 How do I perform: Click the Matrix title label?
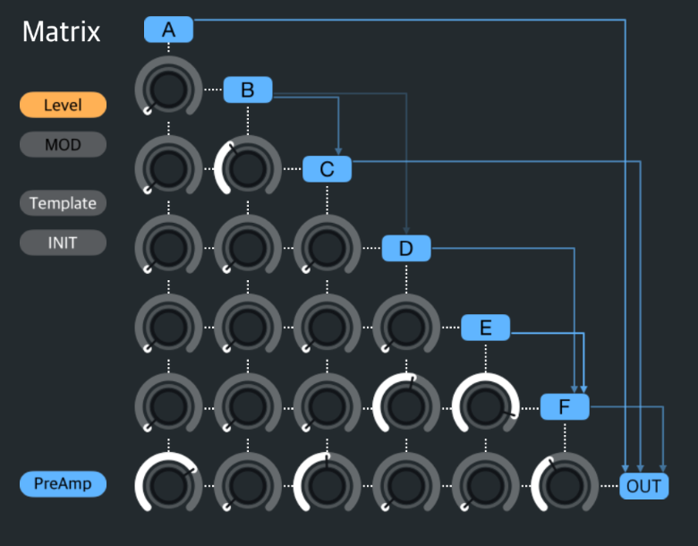coord(61,32)
